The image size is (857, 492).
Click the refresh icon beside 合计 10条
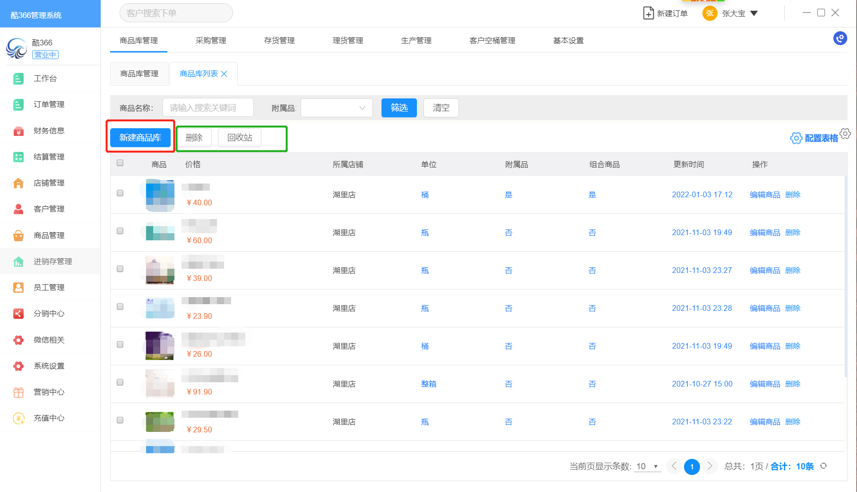click(823, 466)
